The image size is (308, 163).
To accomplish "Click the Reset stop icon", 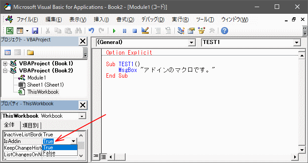I will [134, 31].
